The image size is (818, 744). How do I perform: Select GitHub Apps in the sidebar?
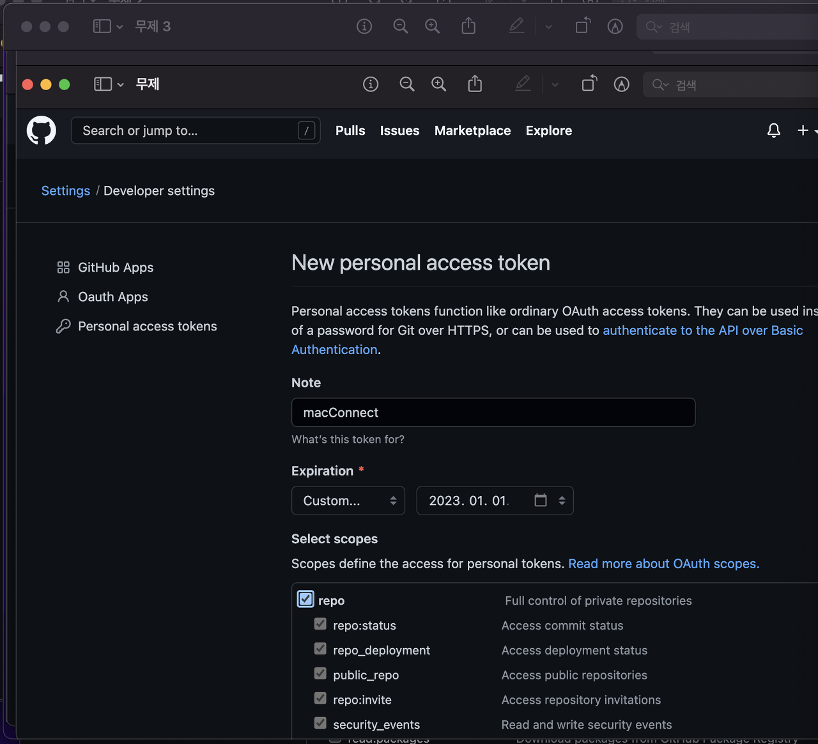116,267
